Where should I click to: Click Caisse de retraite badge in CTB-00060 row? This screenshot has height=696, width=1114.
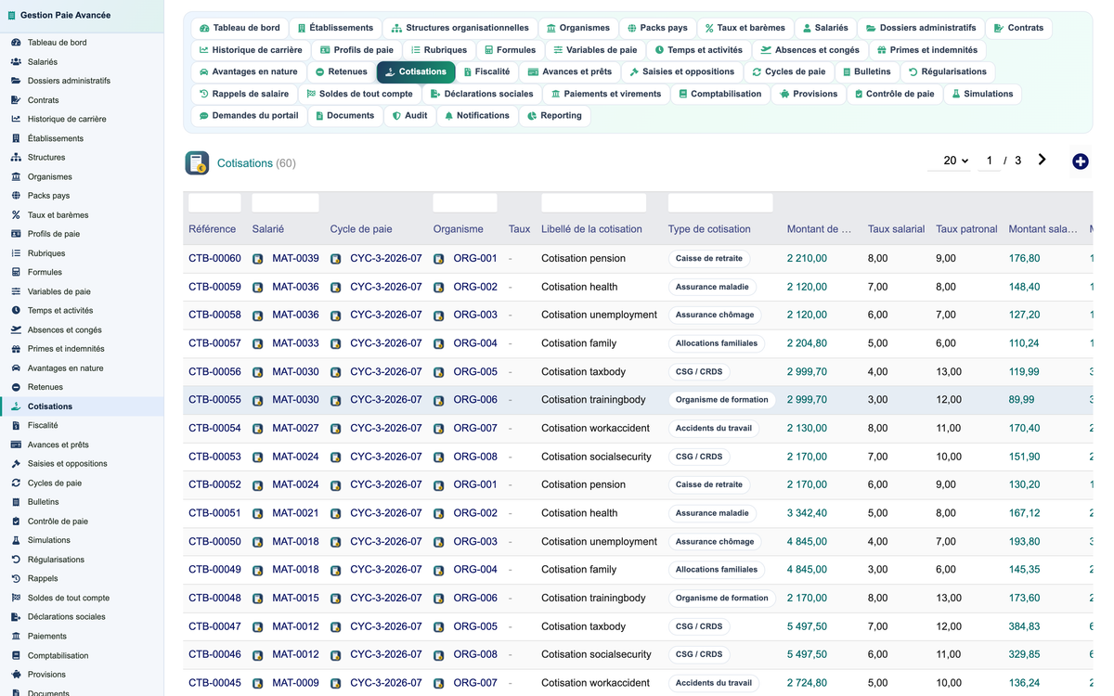point(709,259)
